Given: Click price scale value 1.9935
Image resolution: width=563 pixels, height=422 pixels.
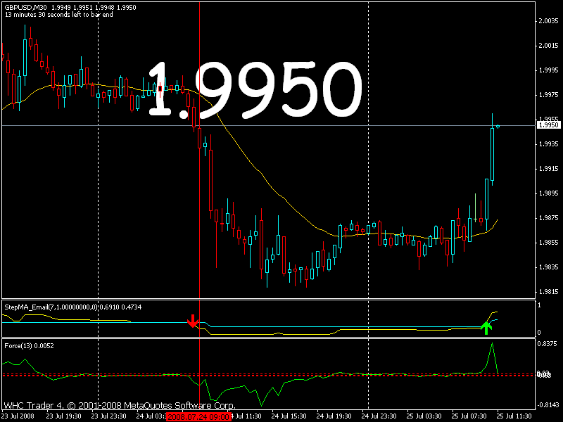Looking at the screenshot, I should (549, 144).
